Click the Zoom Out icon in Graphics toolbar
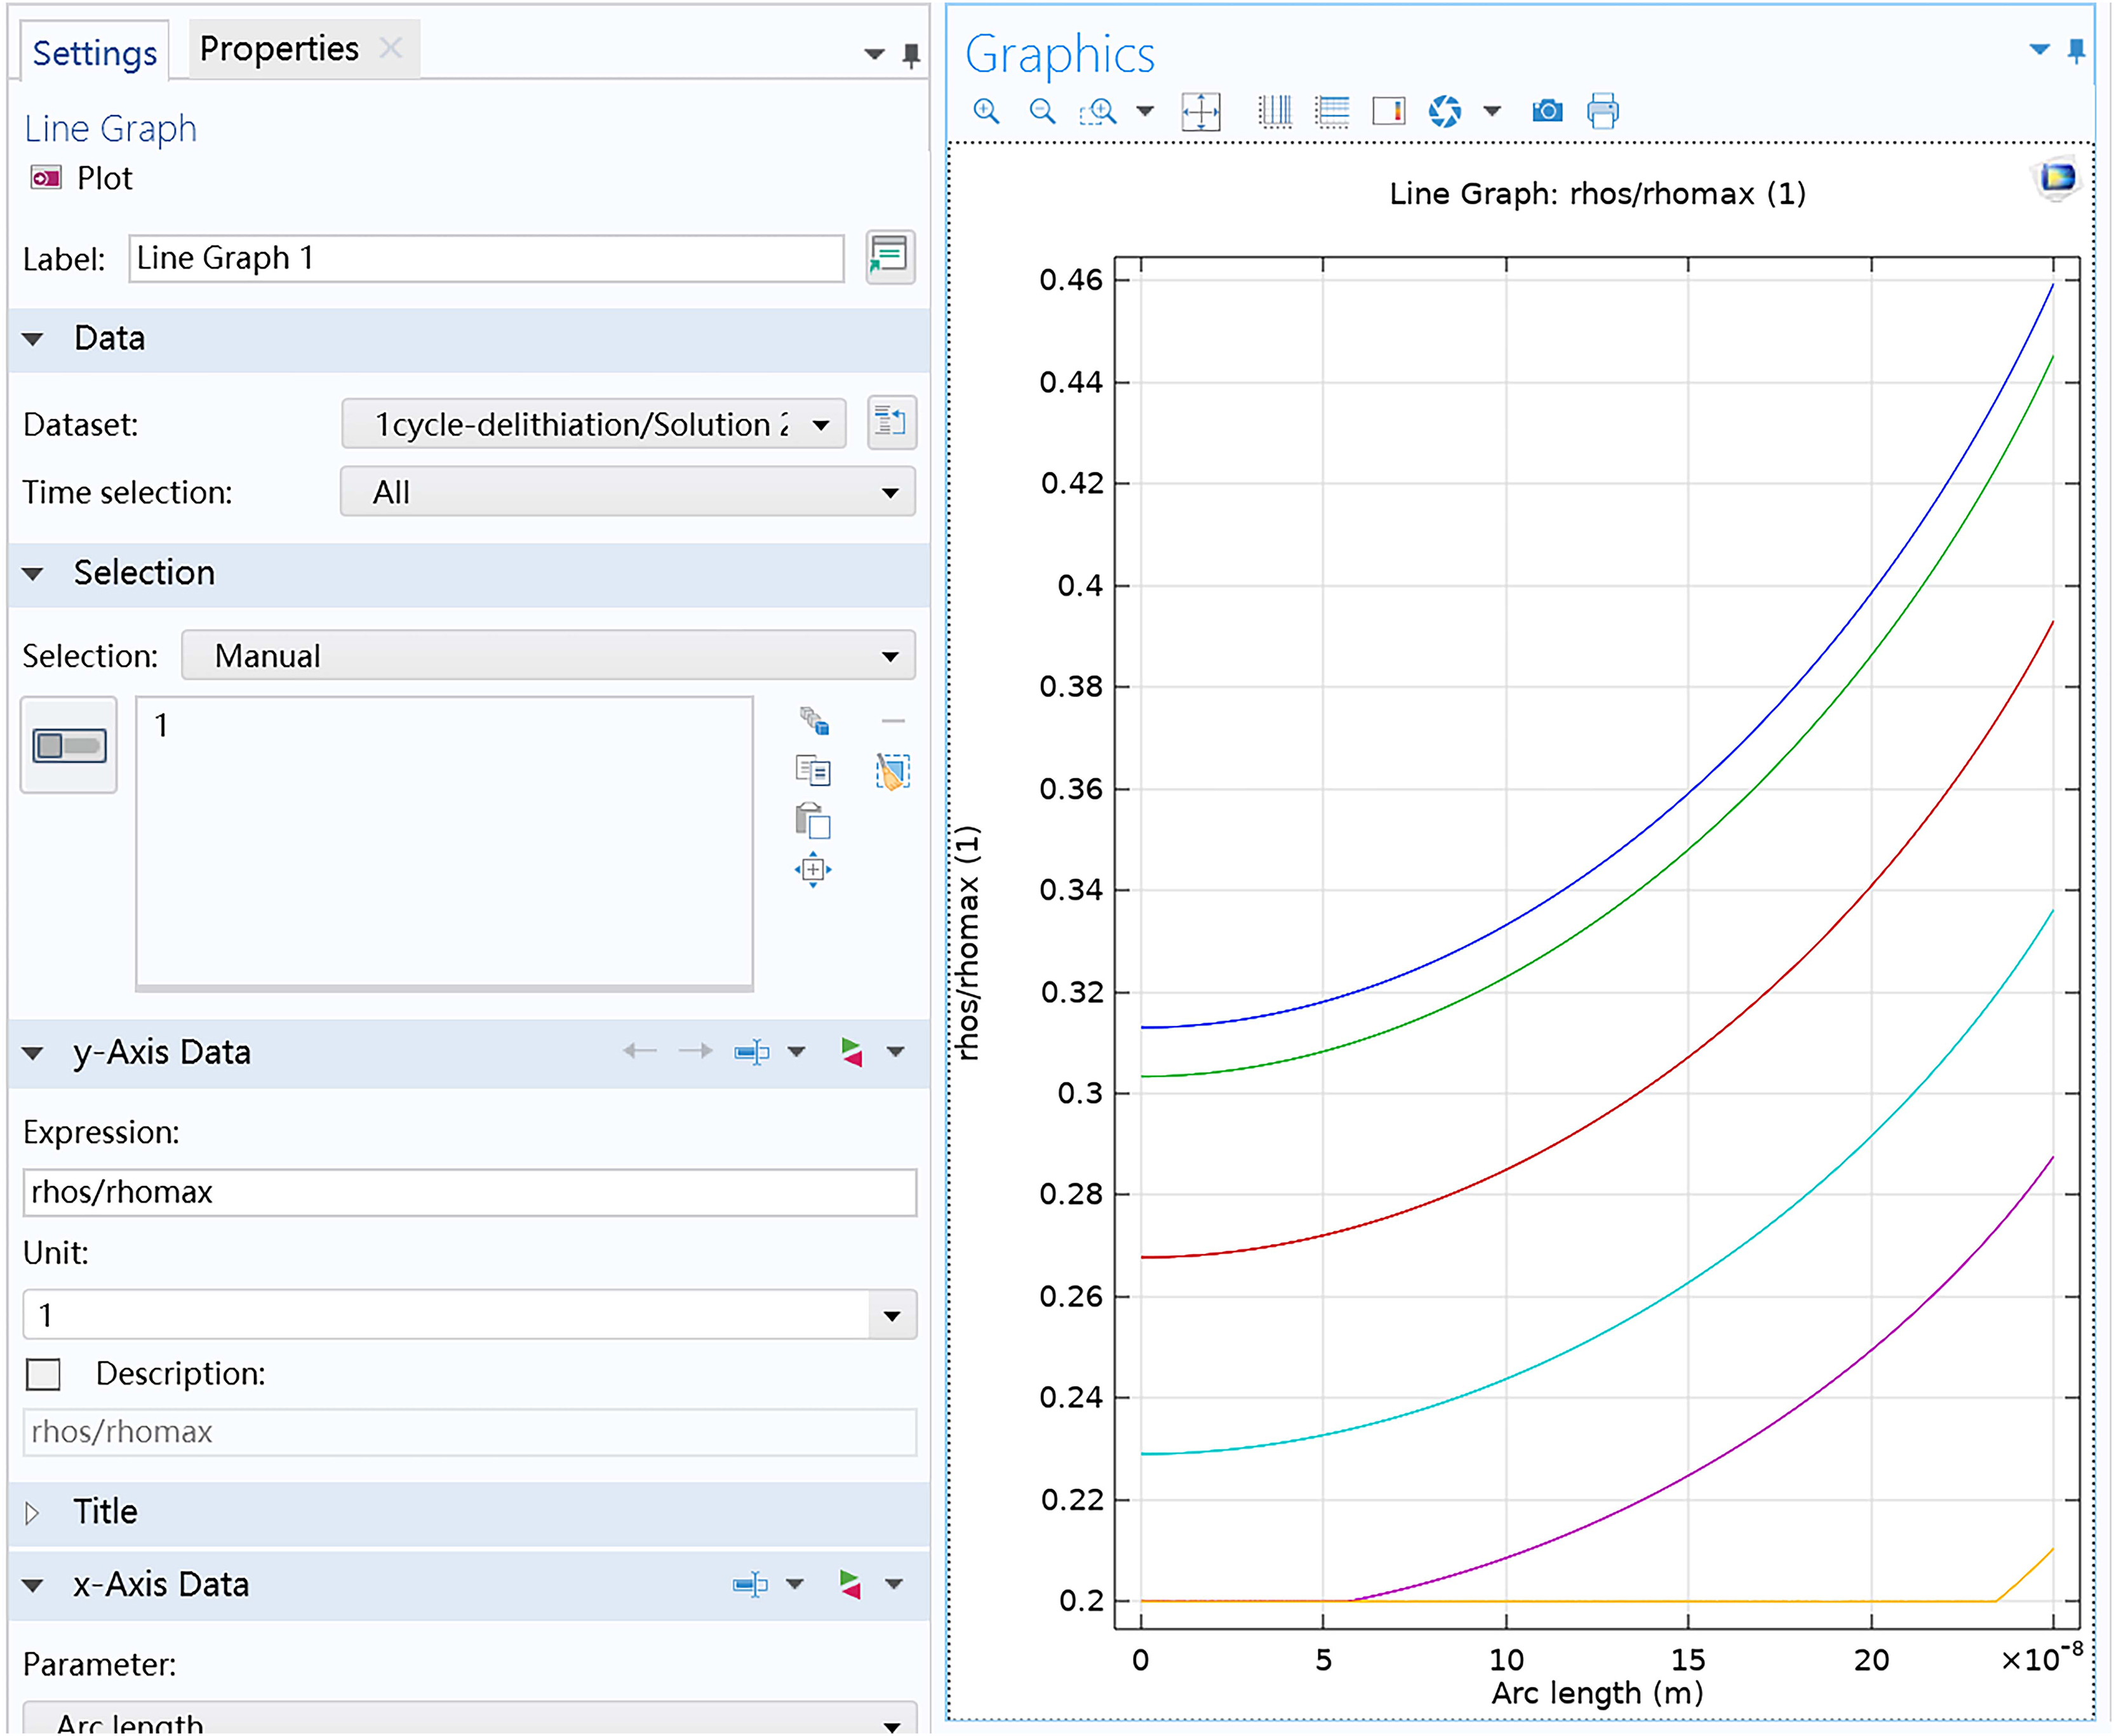 [1042, 111]
